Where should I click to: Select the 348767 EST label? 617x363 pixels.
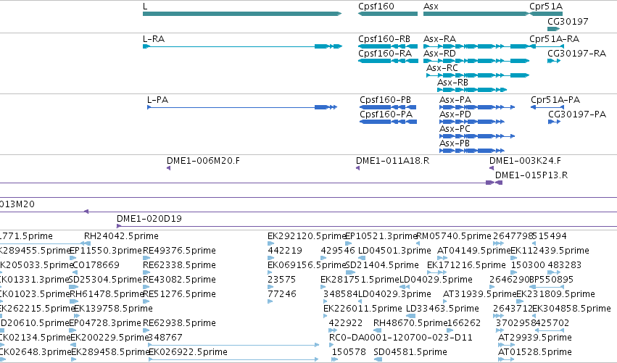165,338
